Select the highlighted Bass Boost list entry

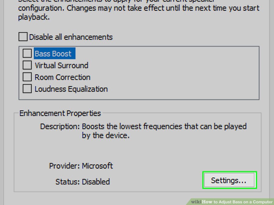pos(54,53)
